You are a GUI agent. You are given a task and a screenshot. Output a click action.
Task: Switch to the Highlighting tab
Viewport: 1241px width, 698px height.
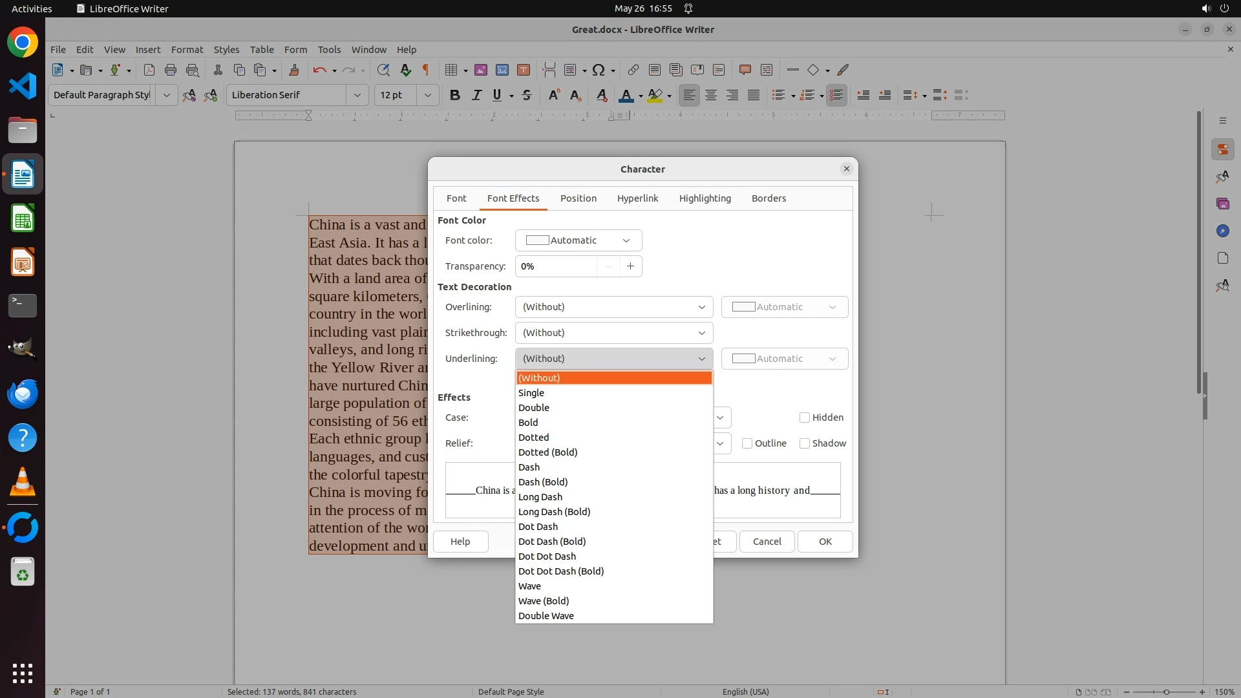point(705,198)
